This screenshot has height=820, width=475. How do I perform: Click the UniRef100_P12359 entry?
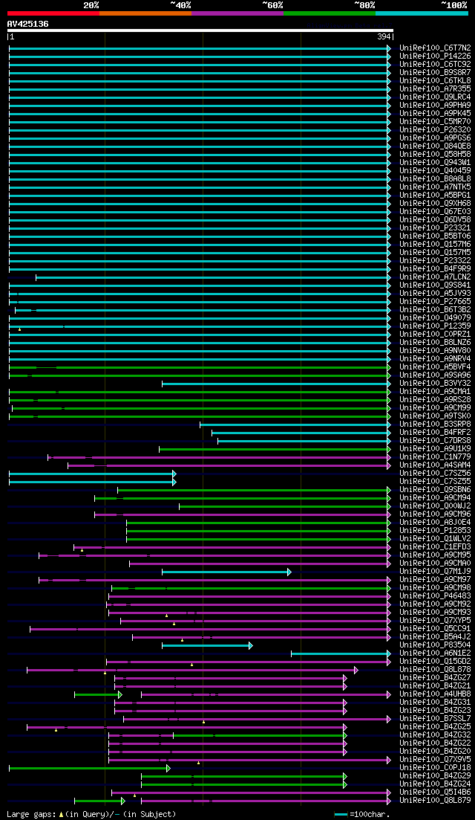pos(435,326)
